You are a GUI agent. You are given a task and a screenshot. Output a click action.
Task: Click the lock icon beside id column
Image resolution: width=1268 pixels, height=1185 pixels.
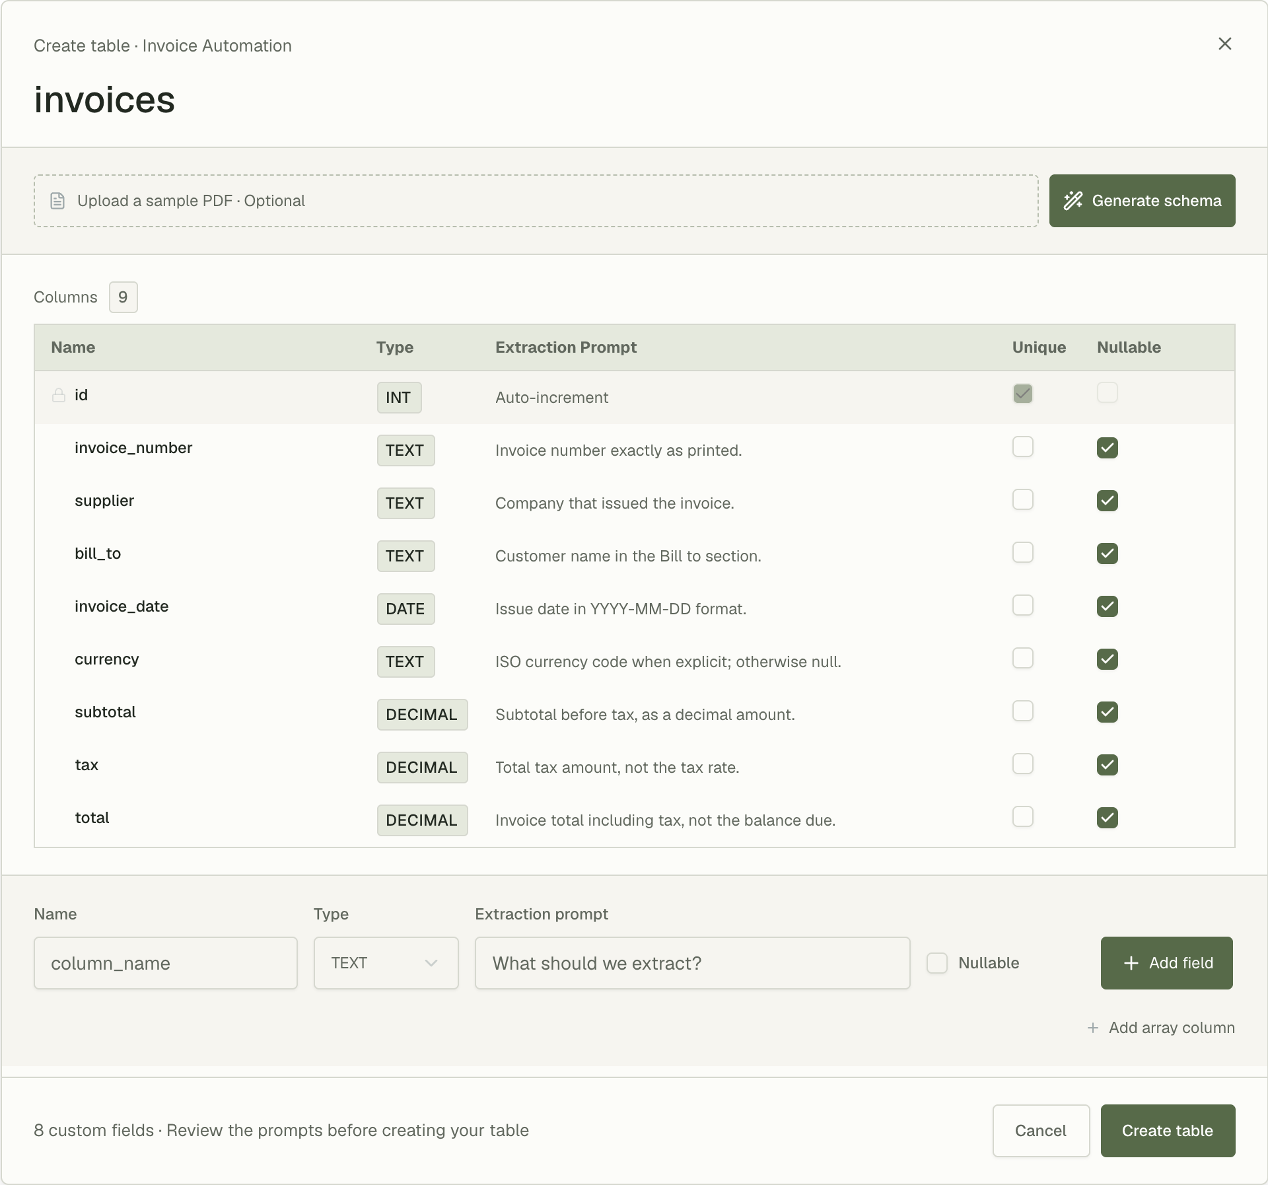pyautogui.click(x=59, y=395)
